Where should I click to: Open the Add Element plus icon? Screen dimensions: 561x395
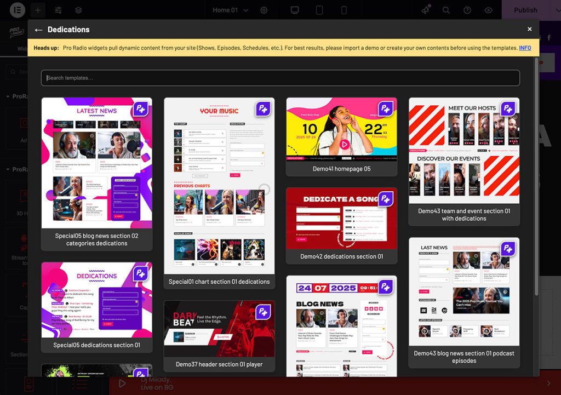pyautogui.click(x=38, y=10)
